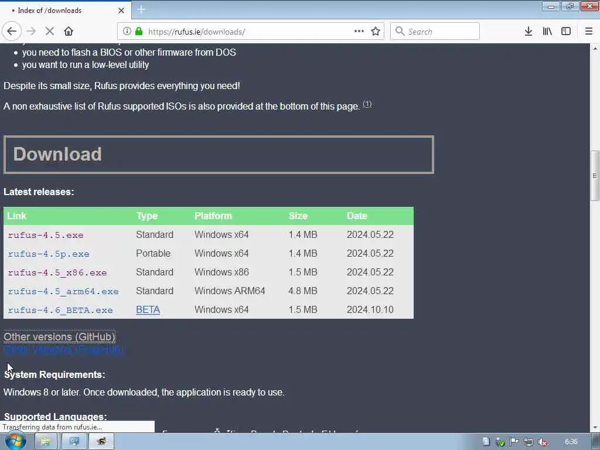The width and height of the screenshot is (600, 450).
Task: Select the Windows x86 platform cell
Action: click(x=221, y=272)
